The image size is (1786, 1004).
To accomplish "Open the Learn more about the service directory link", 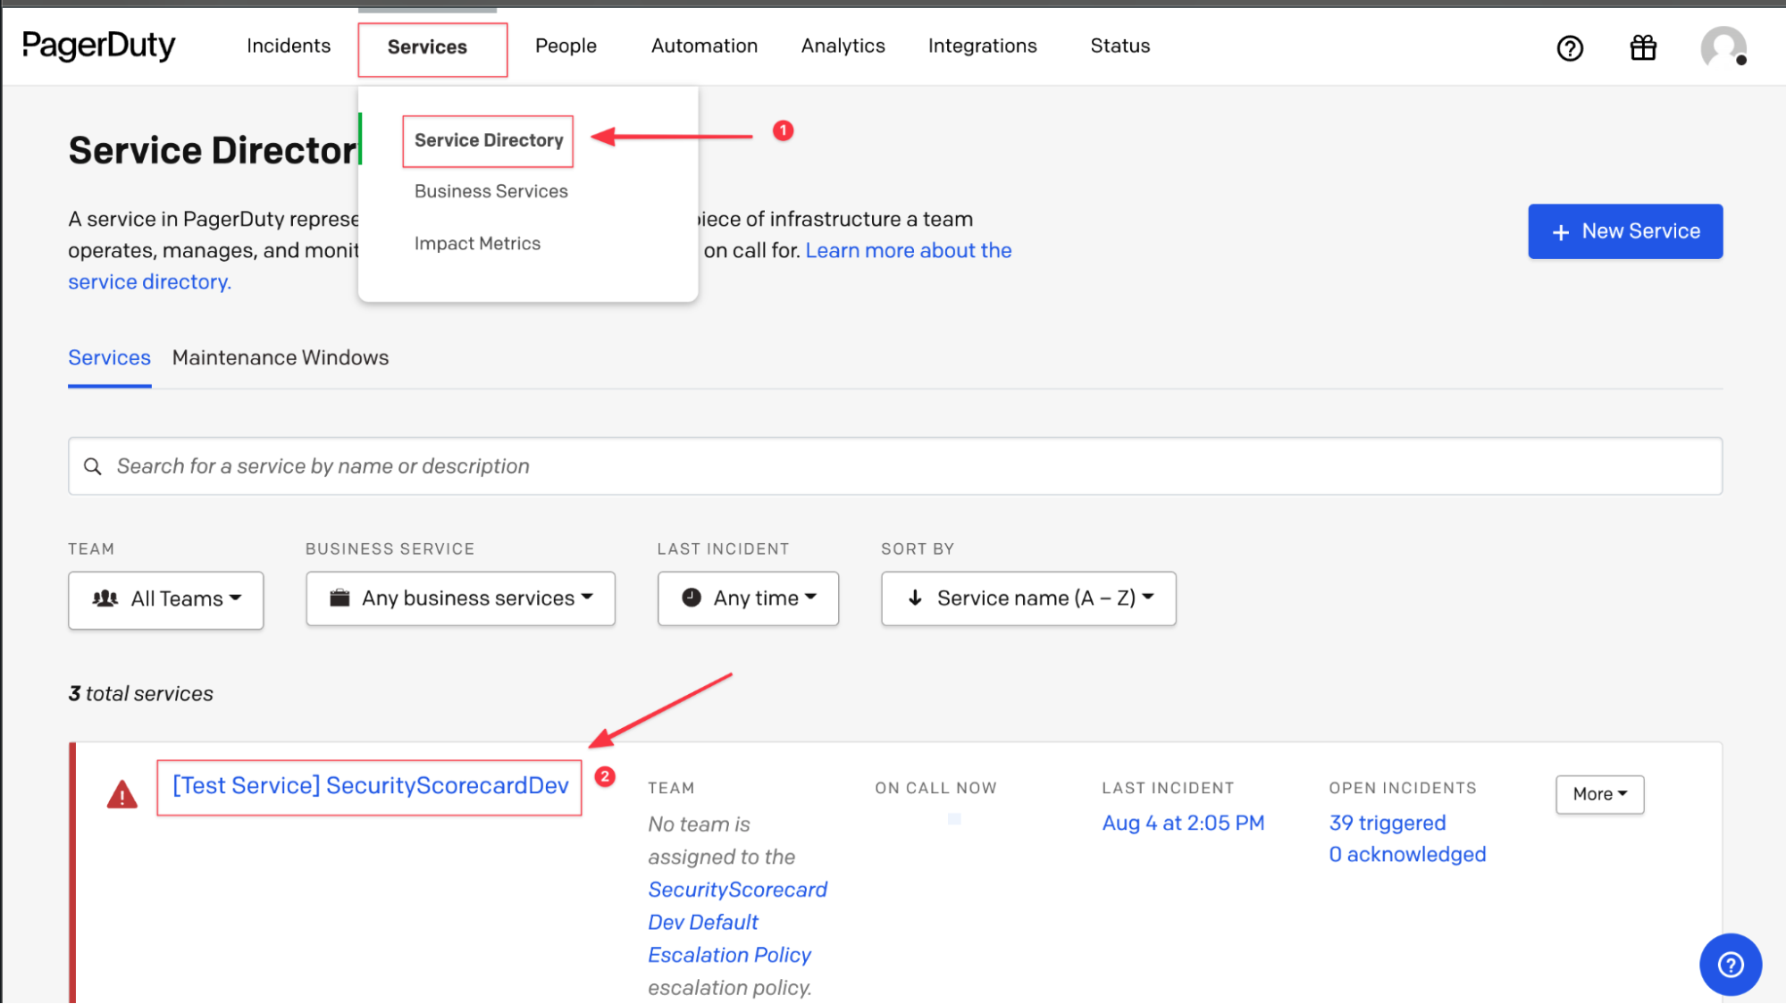I will [x=909, y=251].
